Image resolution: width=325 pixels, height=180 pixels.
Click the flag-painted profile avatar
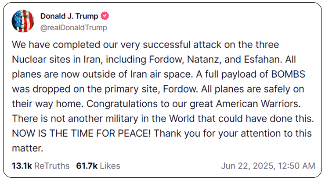point(23,21)
